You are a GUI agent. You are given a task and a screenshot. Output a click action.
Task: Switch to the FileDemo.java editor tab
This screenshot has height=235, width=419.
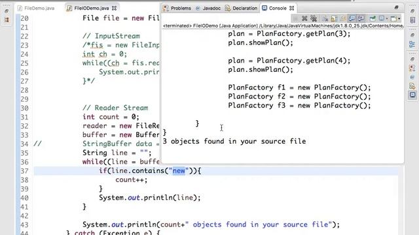(x=37, y=8)
